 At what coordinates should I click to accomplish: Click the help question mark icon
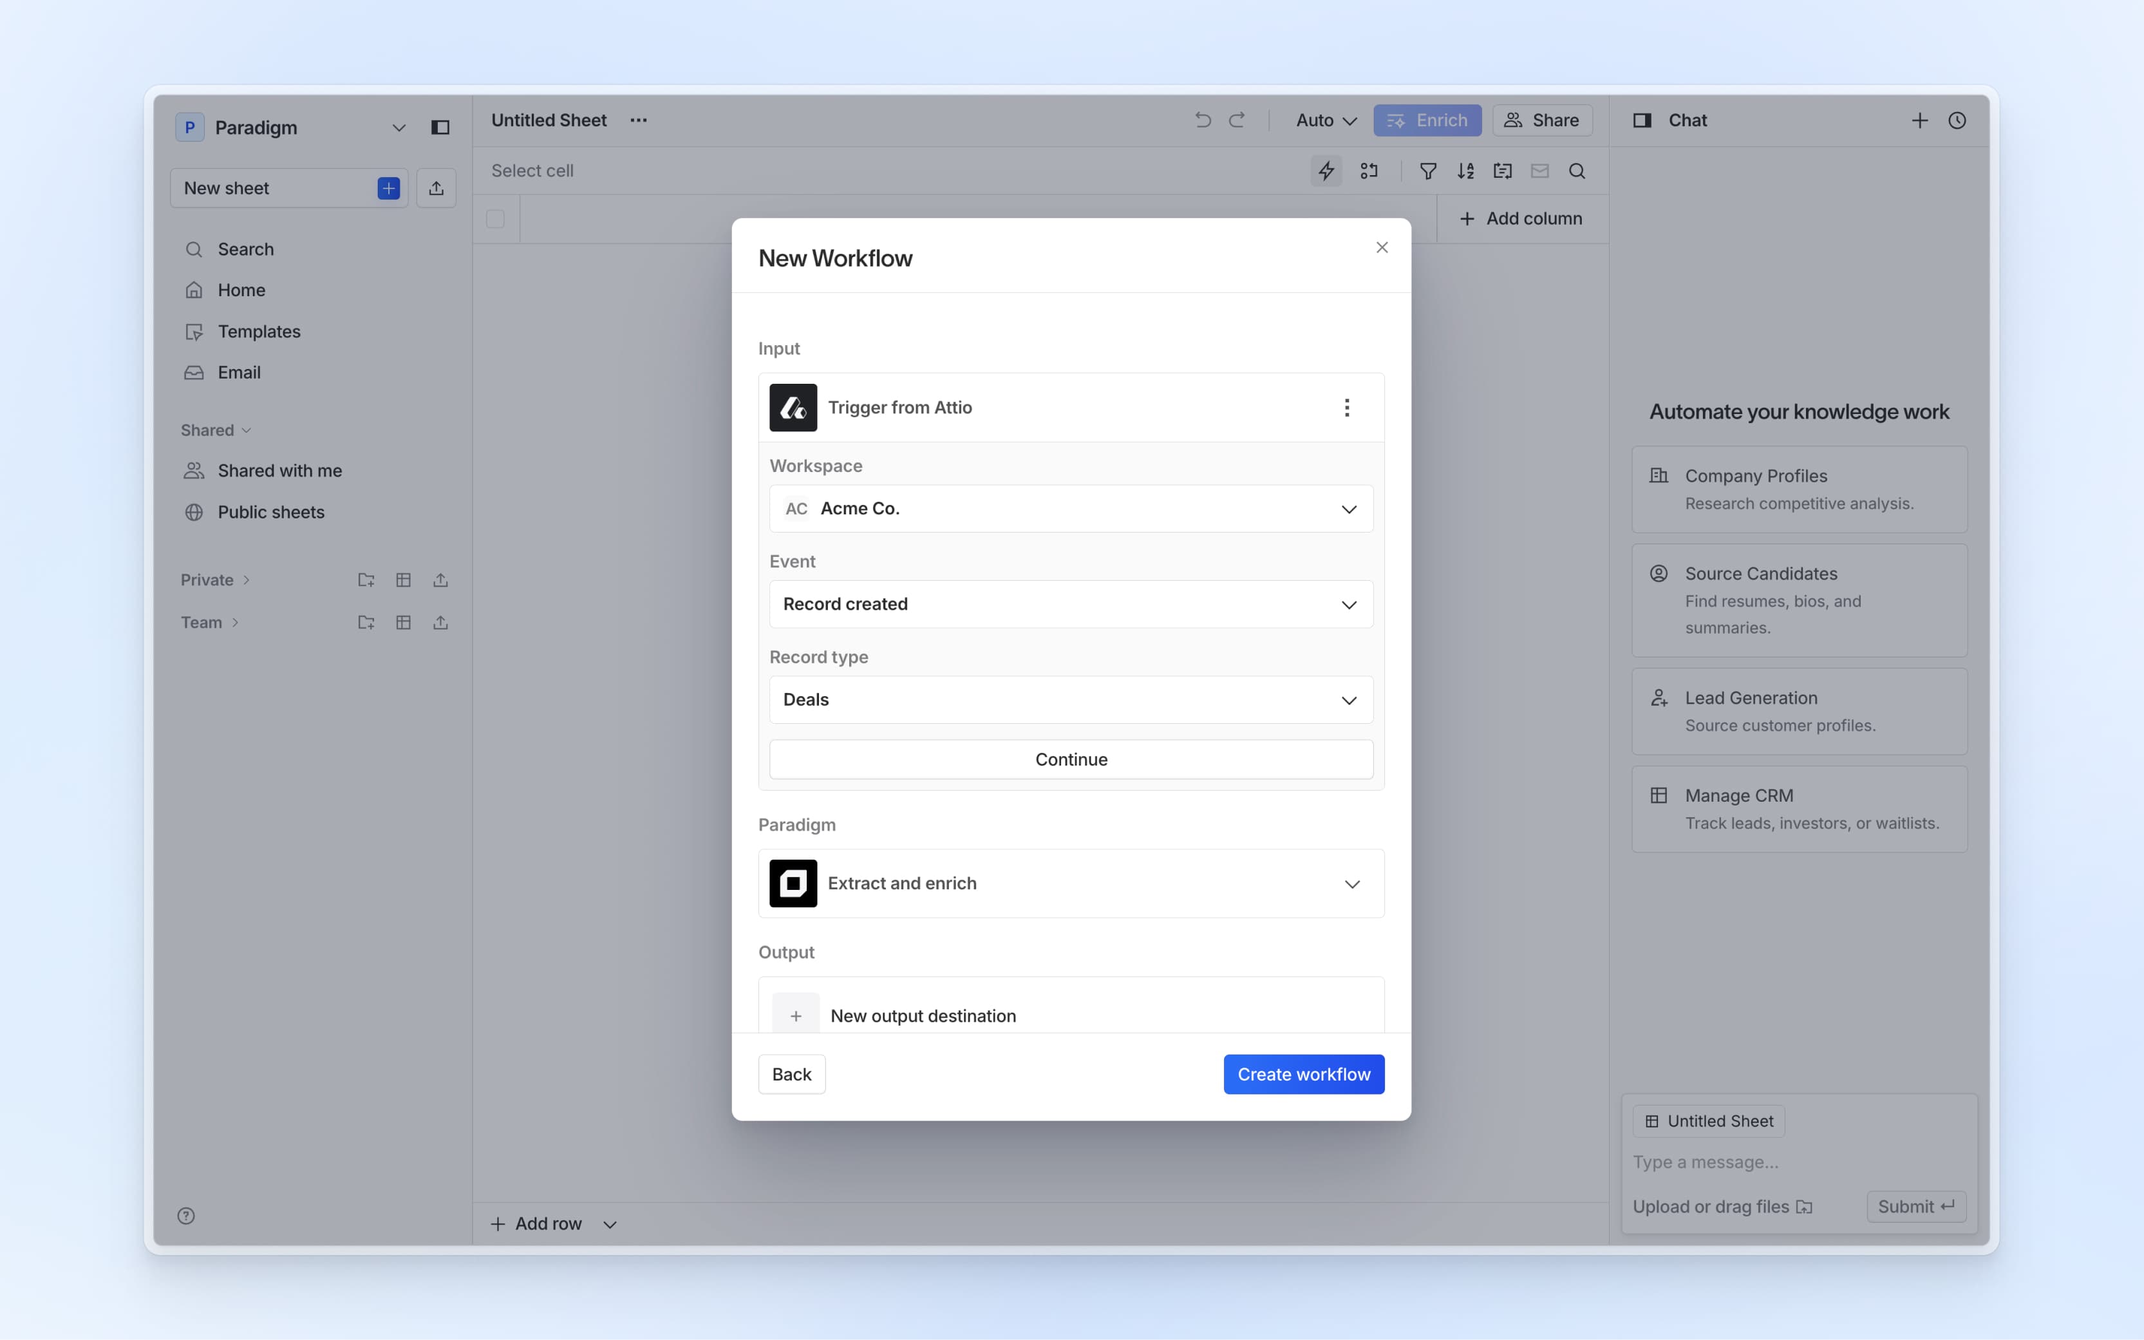coord(186,1216)
